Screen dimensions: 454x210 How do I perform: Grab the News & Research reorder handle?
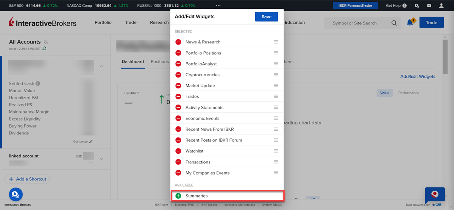click(276, 42)
